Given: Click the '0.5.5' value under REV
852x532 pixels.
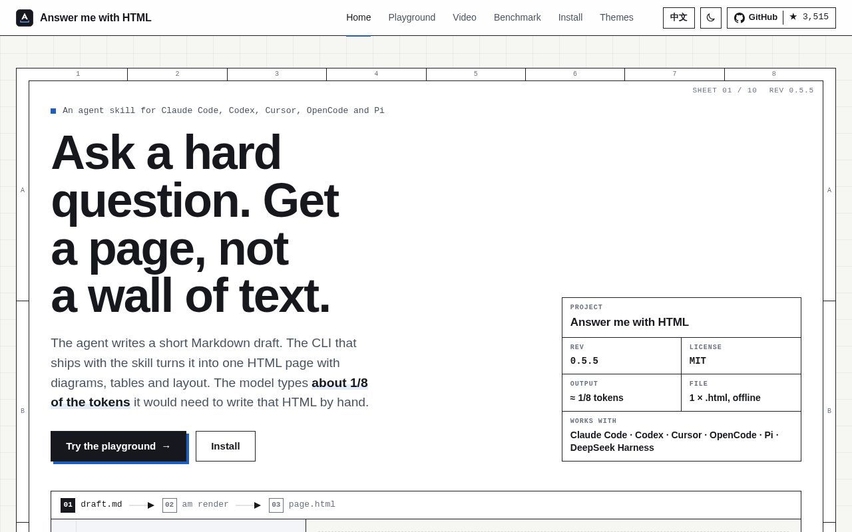Looking at the screenshot, I should coord(584,361).
